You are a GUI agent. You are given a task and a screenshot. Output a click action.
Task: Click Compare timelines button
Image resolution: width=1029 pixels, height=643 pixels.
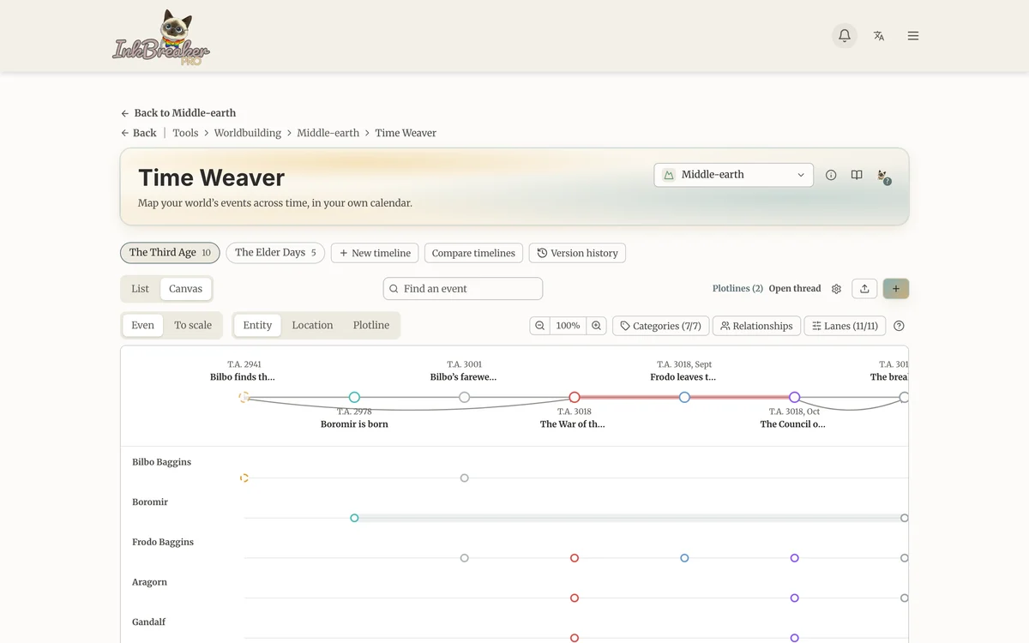point(473,253)
